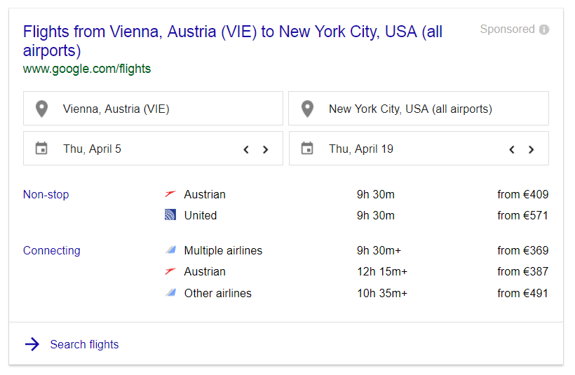Open the Connecting flights link

click(x=52, y=251)
